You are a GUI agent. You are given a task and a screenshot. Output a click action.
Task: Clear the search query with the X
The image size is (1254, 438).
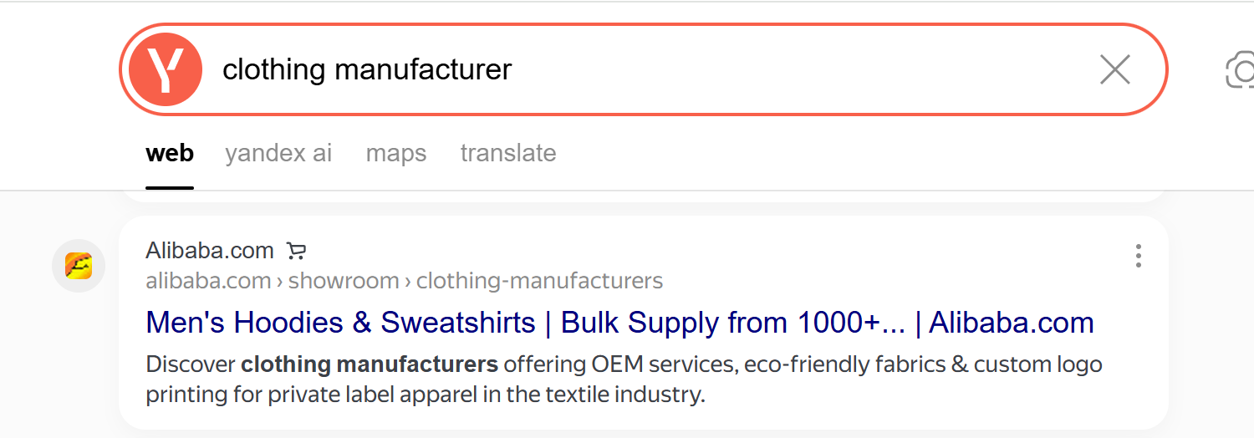tap(1115, 70)
